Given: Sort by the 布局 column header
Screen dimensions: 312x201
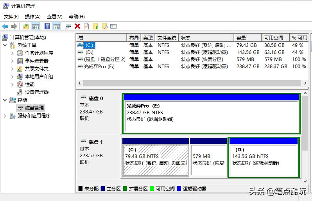Looking at the screenshot, I should pyautogui.click(x=134, y=38).
